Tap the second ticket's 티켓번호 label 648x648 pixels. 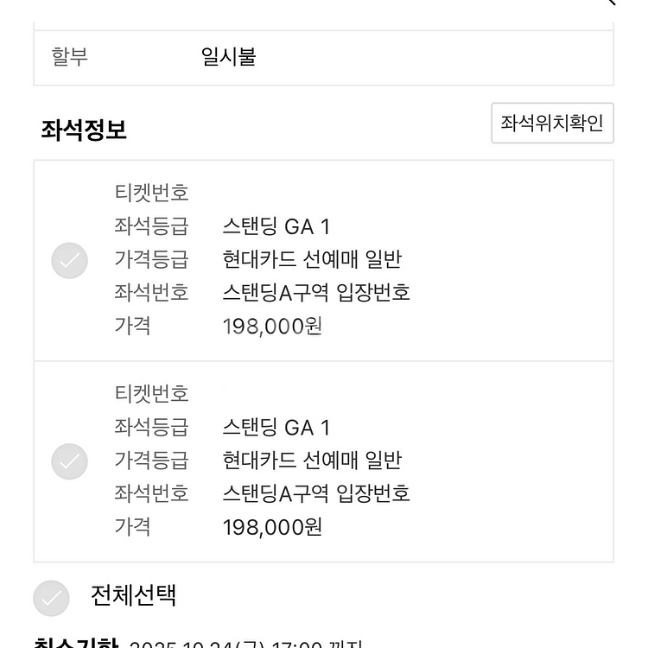click(151, 394)
